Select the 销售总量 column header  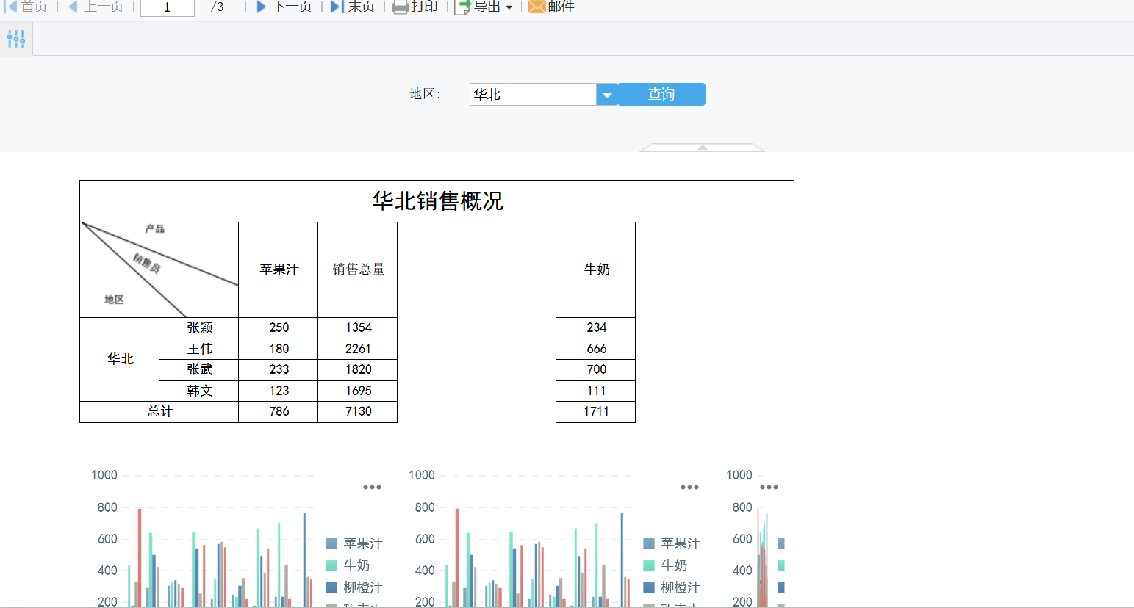pyautogui.click(x=358, y=269)
